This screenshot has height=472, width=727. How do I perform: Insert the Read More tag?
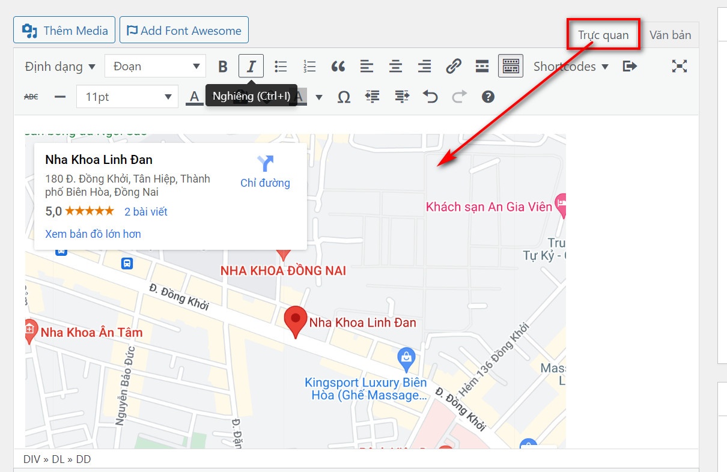point(482,66)
